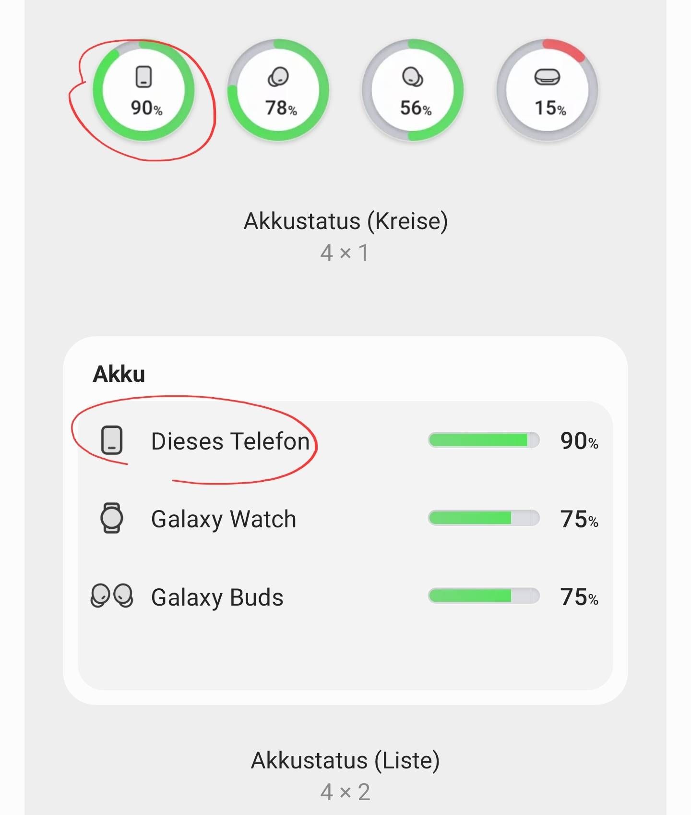Open the Dieses Telefon list entry
The width and height of the screenshot is (691, 815).
click(345, 440)
